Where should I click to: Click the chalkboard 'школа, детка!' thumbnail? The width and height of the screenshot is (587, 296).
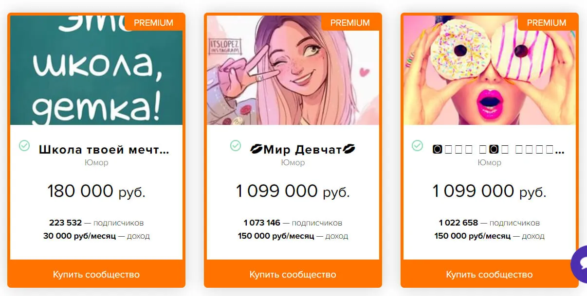[96, 70]
